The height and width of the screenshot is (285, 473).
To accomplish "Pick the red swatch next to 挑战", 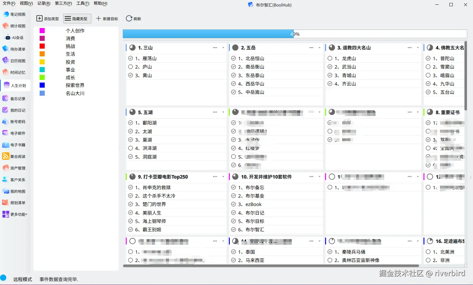I will point(42,46).
